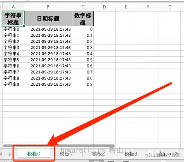Click the cell containing 字符串1
This screenshot has height=162, width=184.
click(x=13, y=35)
